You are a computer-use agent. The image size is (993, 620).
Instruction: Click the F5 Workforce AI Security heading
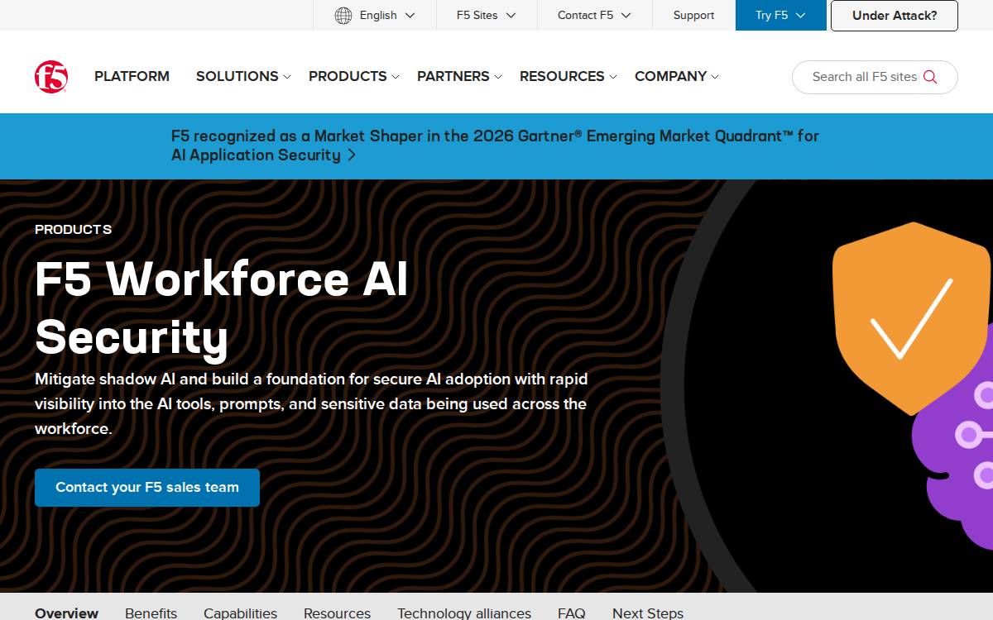[x=222, y=308]
